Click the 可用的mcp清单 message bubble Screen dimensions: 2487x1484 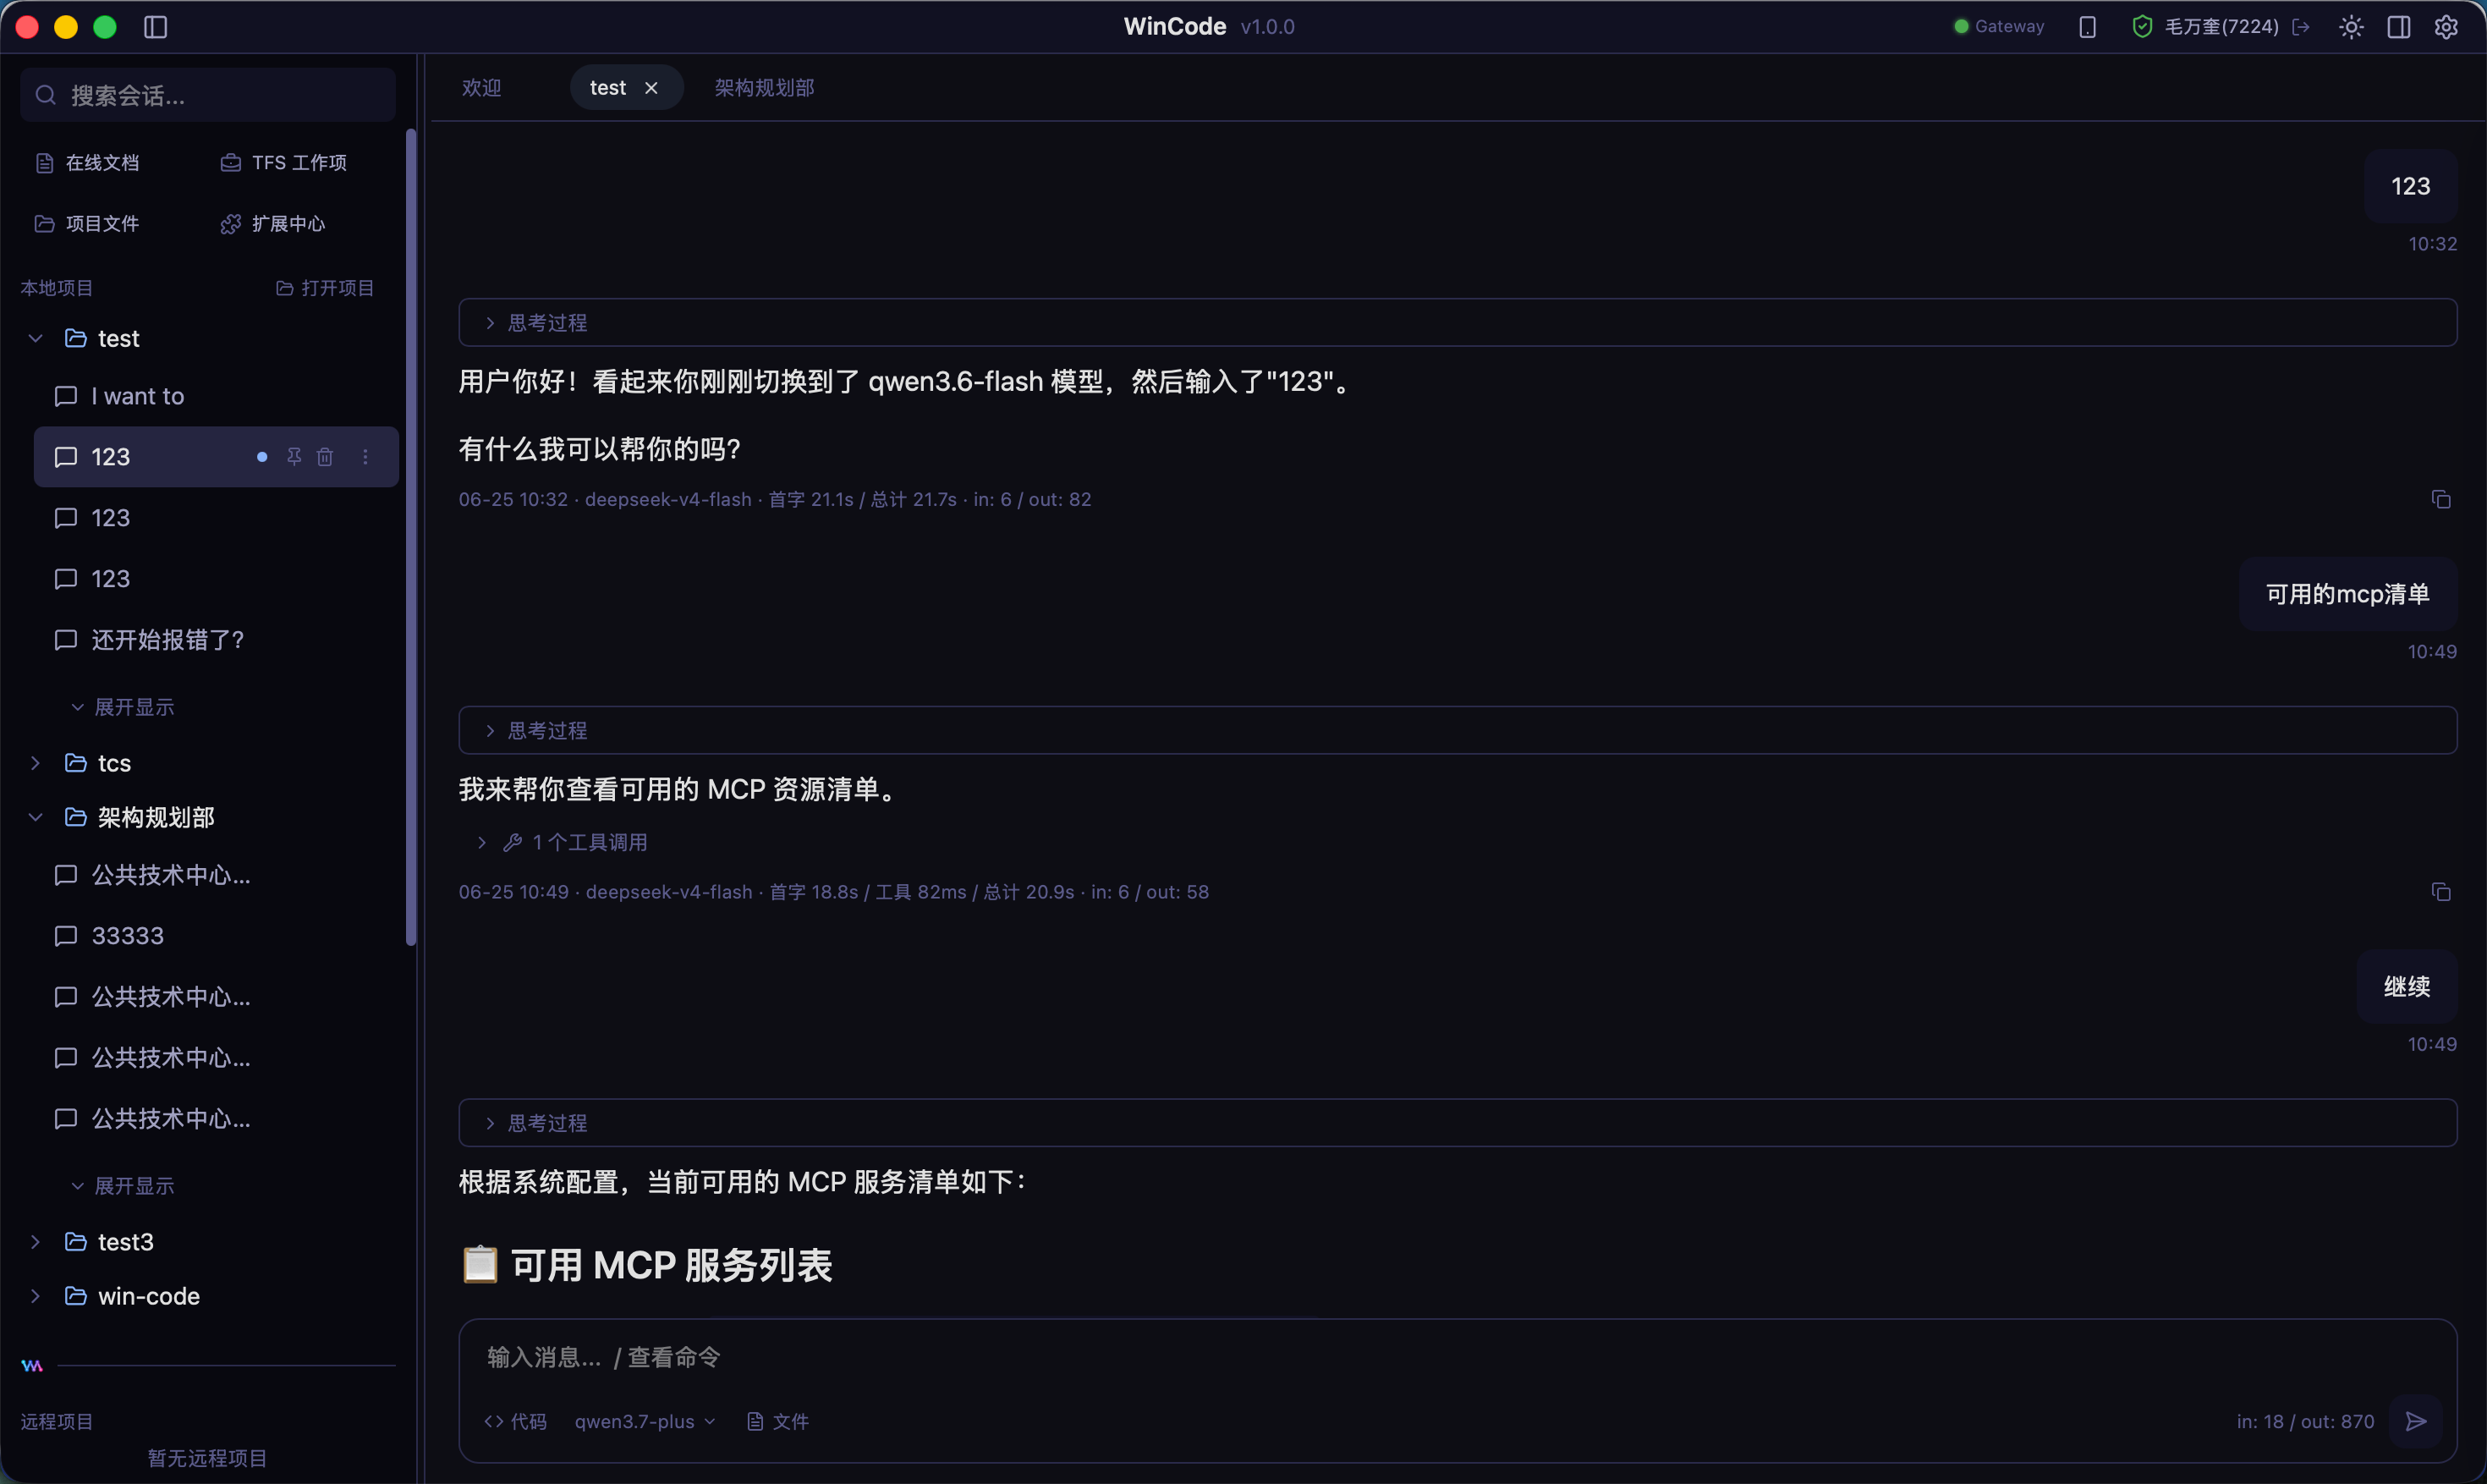[x=2347, y=594]
